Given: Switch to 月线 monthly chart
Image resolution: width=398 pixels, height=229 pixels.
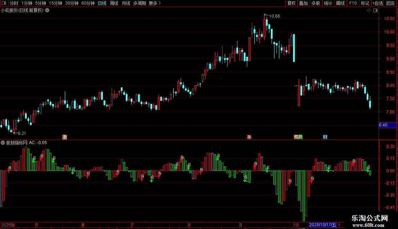Looking at the screenshot, I should click(126, 3).
